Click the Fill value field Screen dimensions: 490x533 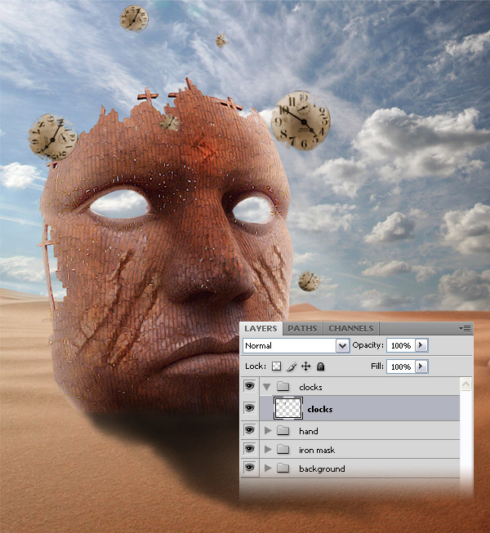400,366
